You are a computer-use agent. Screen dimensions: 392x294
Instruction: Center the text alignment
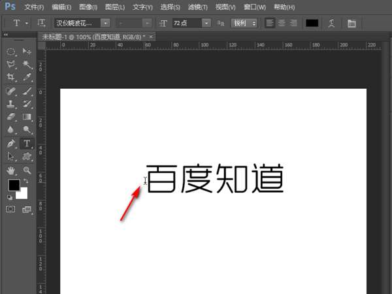click(x=282, y=23)
